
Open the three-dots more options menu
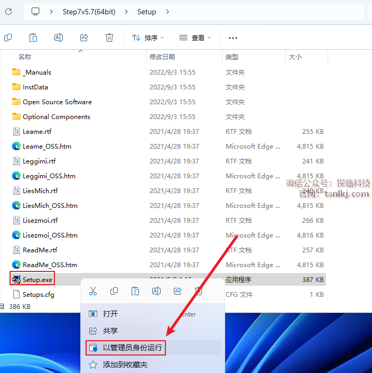coord(233,38)
